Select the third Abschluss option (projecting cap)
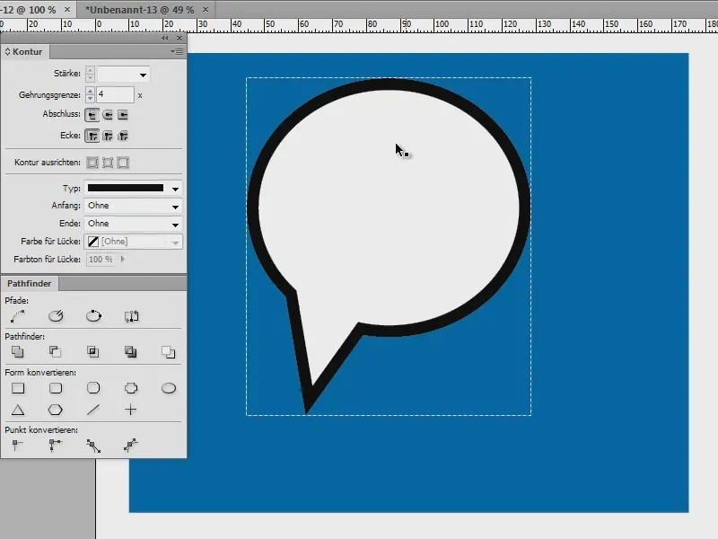 [123, 115]
